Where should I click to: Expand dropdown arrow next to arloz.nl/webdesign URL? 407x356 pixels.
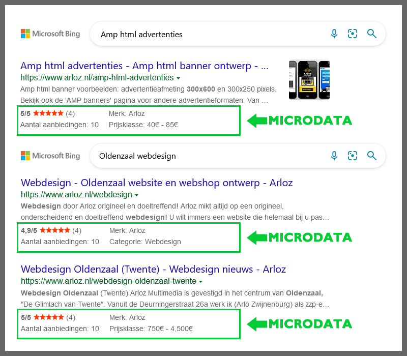tap(136, 195)
